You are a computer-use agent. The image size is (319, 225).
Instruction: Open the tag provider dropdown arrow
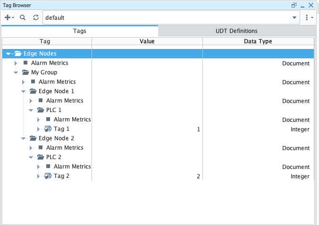(x=294, y=17)
